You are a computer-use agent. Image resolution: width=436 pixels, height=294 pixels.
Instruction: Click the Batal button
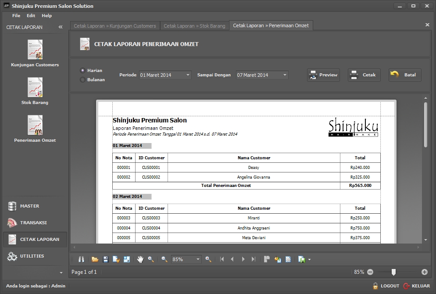pyautogui.click(x=405, y=75)
